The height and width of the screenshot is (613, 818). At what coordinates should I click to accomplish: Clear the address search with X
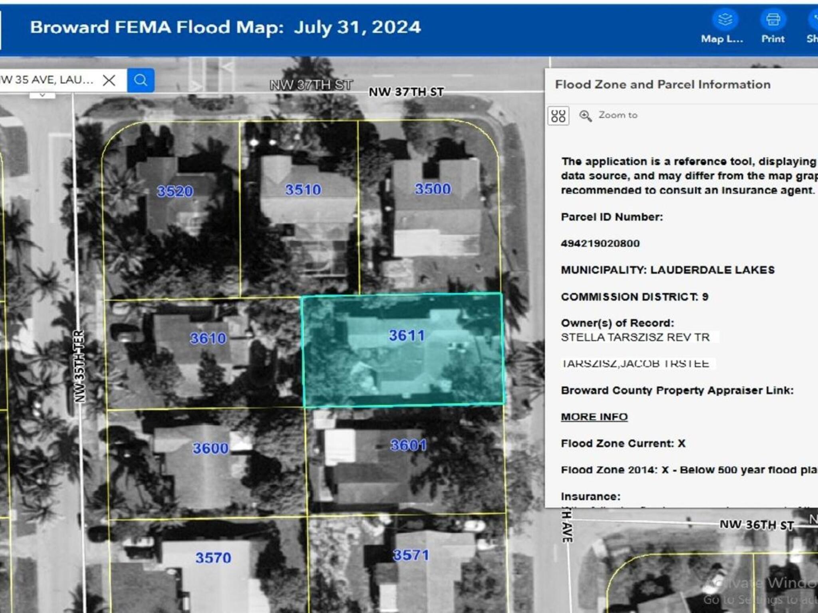109,80
